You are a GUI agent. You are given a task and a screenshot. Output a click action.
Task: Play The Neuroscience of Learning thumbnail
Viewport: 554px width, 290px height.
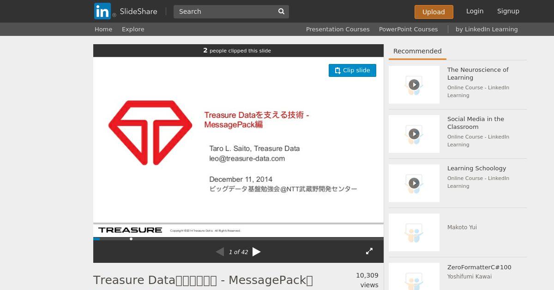tap(414, 85)
